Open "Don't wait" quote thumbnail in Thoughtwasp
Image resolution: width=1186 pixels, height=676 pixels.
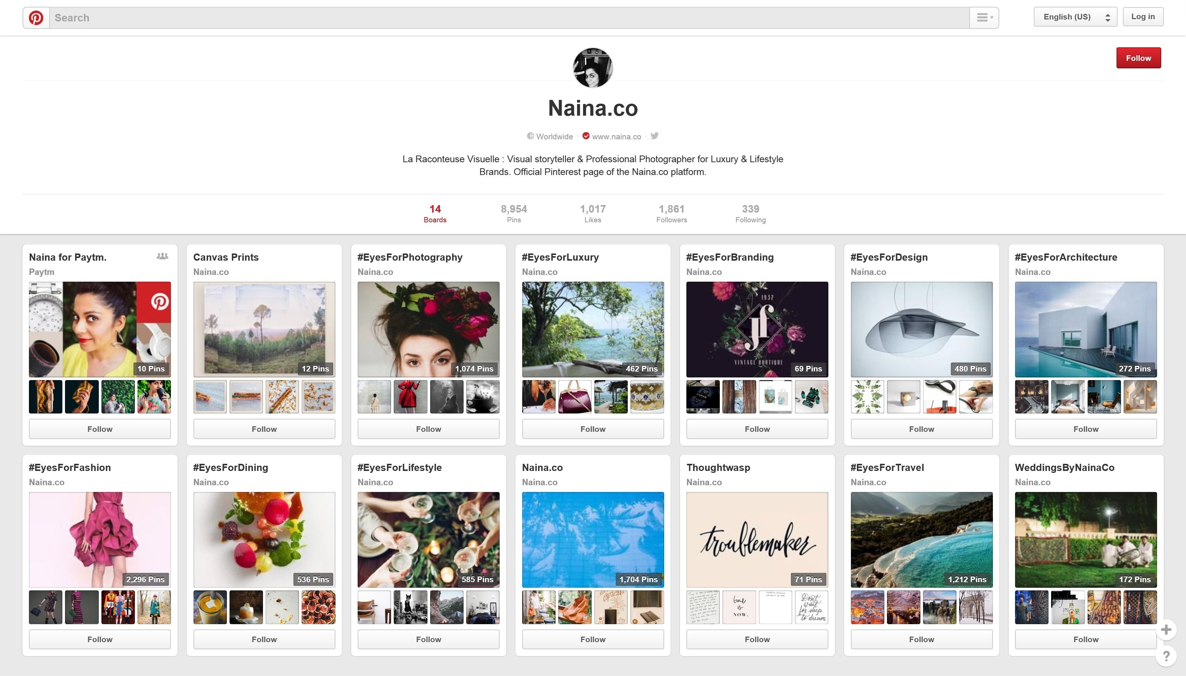pyautogui.click(x=812, y=607)
